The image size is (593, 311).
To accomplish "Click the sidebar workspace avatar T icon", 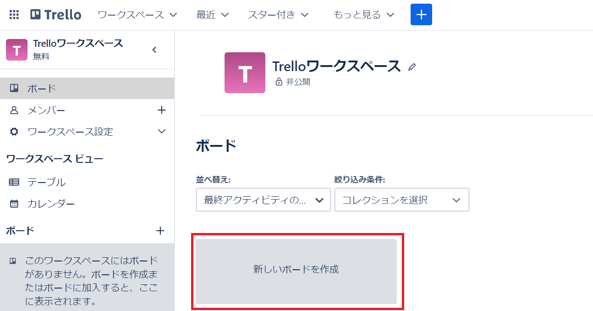I will (x=16, y=50).
